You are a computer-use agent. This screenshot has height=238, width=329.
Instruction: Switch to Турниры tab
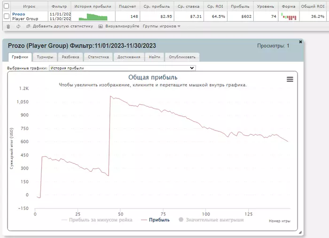45,57
